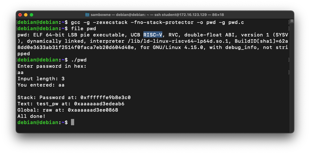Click the ./pwd command on the prompt
310x154 pixels.
coord(78,60)
